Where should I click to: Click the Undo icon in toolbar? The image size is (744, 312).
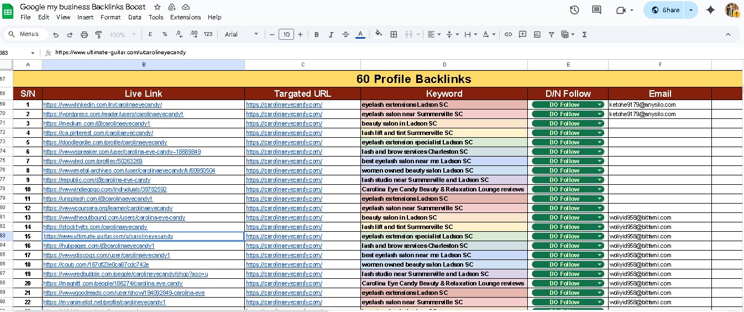(x=56, y=34)
